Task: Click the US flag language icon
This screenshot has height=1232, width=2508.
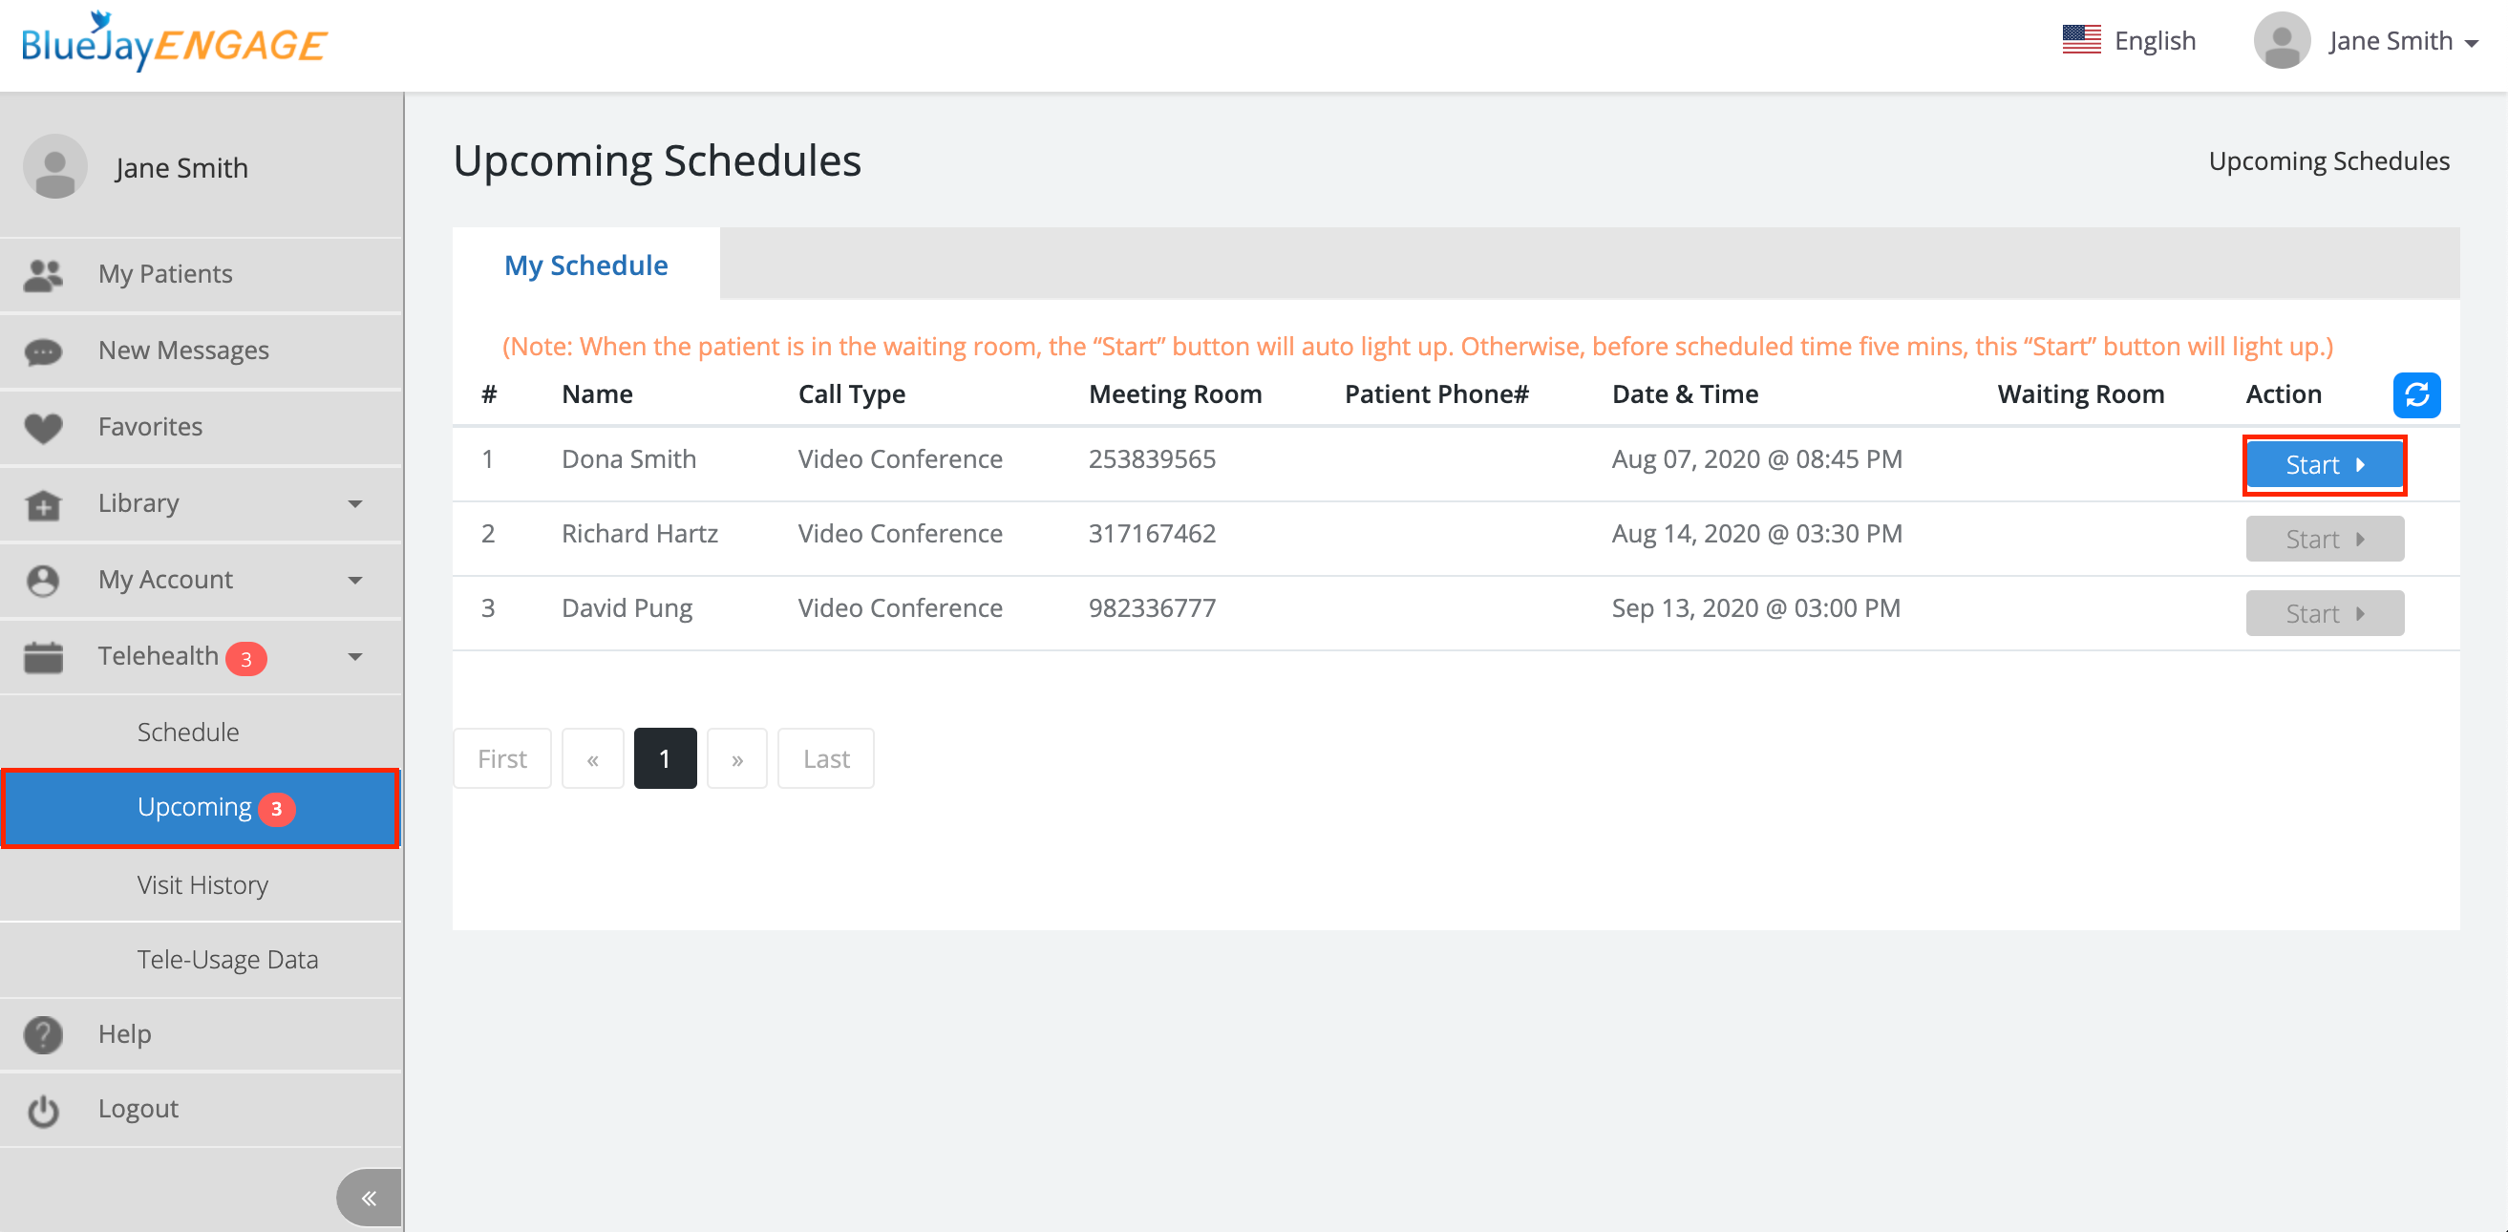Action: coord(2080,41)
